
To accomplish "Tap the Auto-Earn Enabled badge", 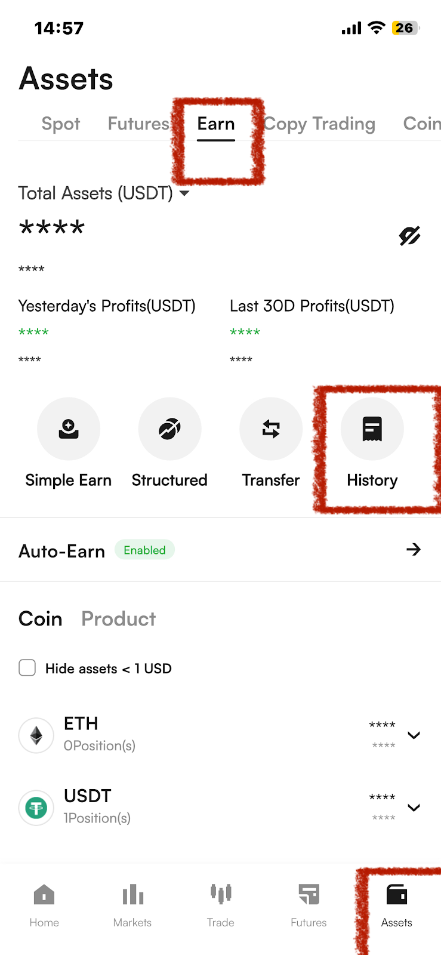I will [x=144, y=550].
